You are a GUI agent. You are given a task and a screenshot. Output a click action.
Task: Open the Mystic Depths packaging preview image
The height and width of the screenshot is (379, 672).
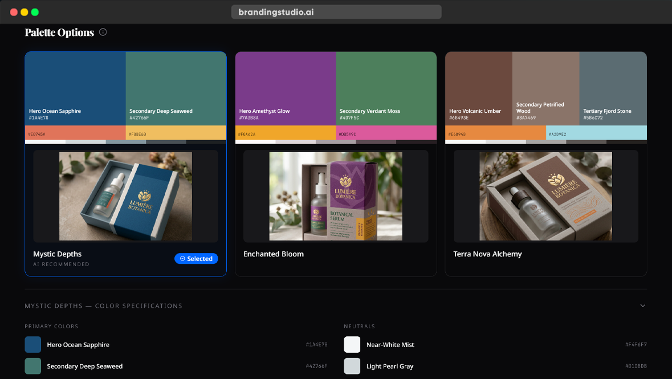point(125,195)
